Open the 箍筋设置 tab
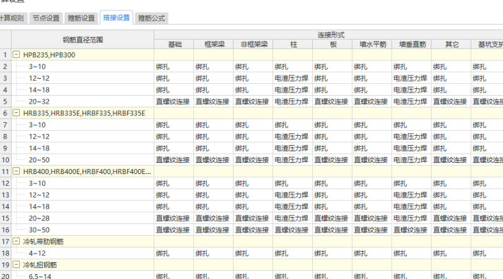 pyautogui.click(x=81, y=19)
